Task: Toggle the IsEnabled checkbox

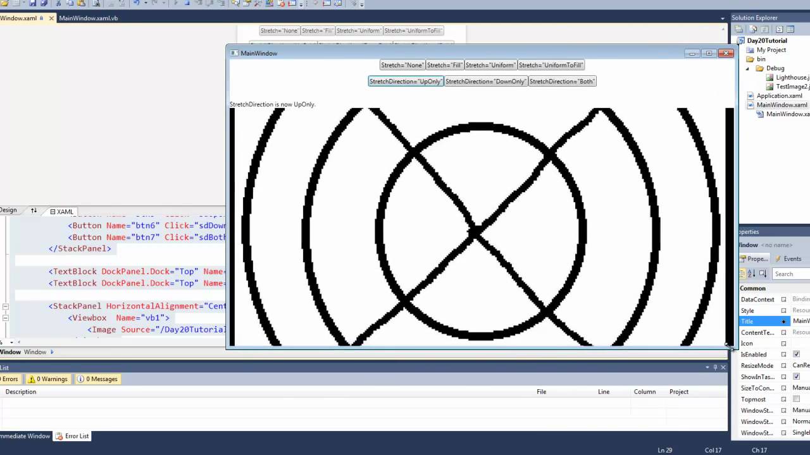Action: pyautogui.click(x=796, y=355)
